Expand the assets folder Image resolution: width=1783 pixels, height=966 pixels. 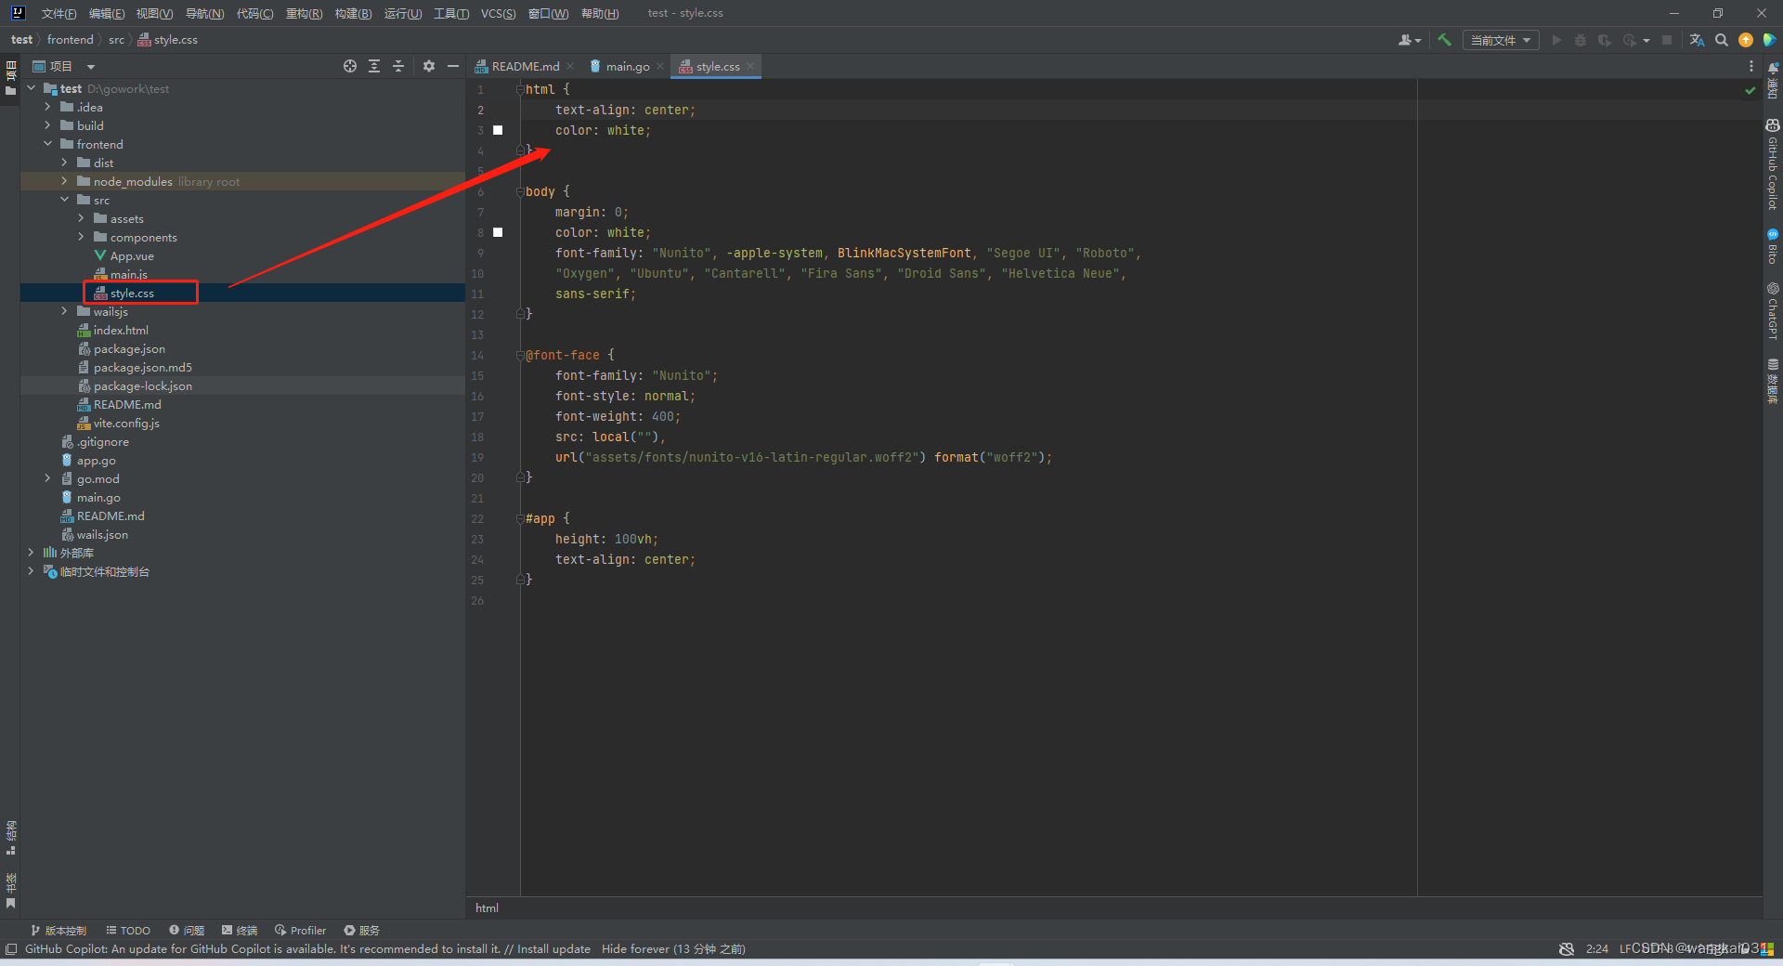point(82,218)
